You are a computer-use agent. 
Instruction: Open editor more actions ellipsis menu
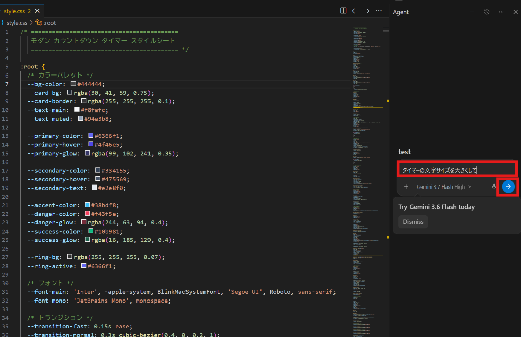(379, 11)
